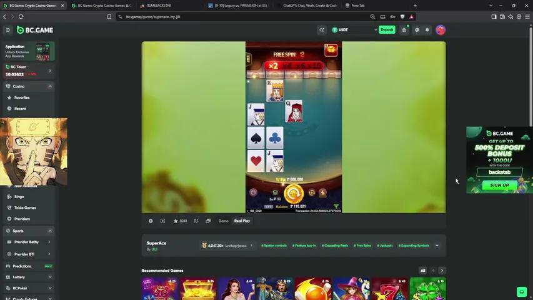Open the Brave Rewards triangle icon
The width and height of the screenshot is (533, 300).
click(x=412, y=17)
